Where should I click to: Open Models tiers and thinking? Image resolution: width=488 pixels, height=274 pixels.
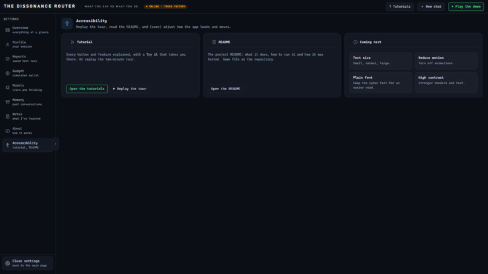pos(27,87)
